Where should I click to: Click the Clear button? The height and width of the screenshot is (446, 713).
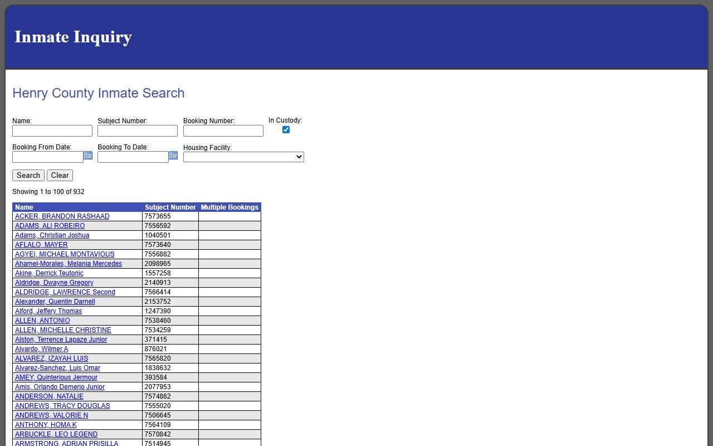coord(60,175)
